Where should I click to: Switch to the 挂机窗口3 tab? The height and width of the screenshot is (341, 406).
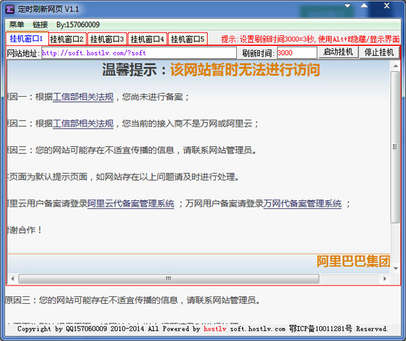pyautogui.click(x=107, y=39)
